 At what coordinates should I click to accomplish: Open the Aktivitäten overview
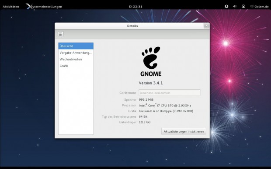point(11,7)
